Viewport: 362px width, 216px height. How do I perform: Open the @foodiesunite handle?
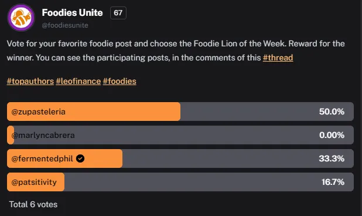coord(65,25)
